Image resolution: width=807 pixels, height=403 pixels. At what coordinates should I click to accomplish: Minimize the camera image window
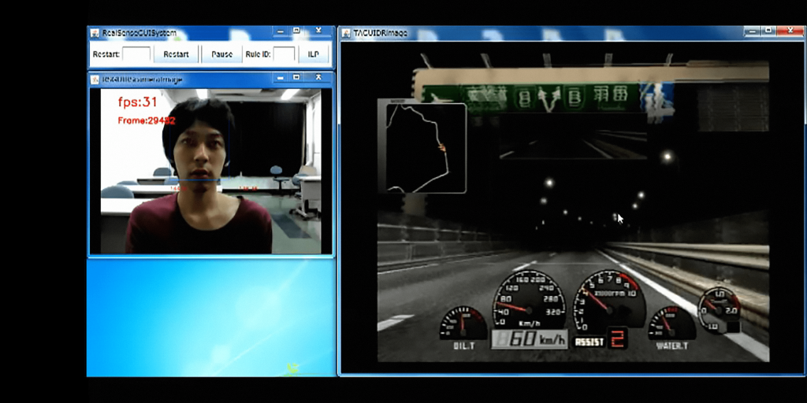[281, 78]
